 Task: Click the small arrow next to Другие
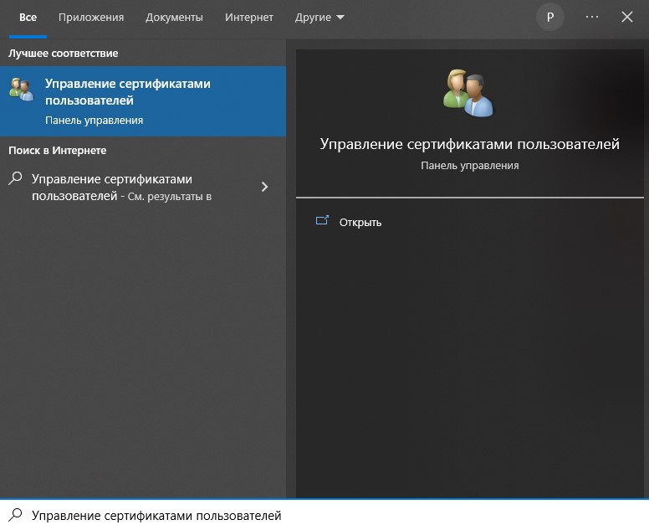click(340, 18)
